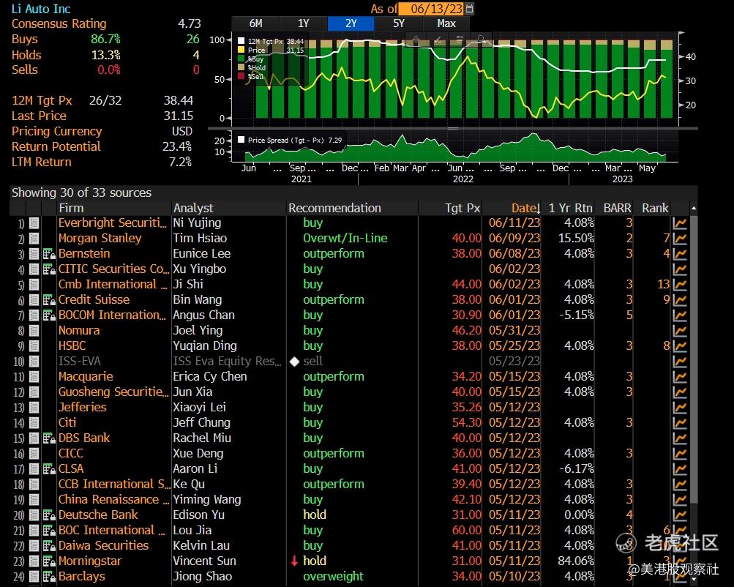This screenshot has height=587, width=734.
Task: Select the pencil annotate tool on the chart
Action: (x=438, y=40)
